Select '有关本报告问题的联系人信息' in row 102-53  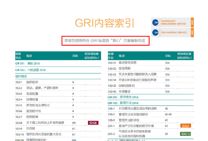coord(138,74)
